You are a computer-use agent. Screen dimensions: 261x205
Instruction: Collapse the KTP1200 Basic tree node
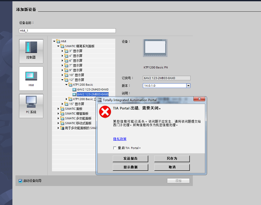[x=66, y=85]
